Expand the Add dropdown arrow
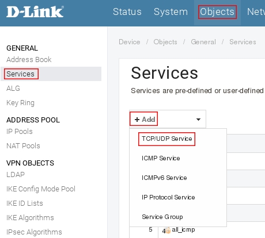Image resolution: width=265 pixels, height=238 pixels. (198, 120)
